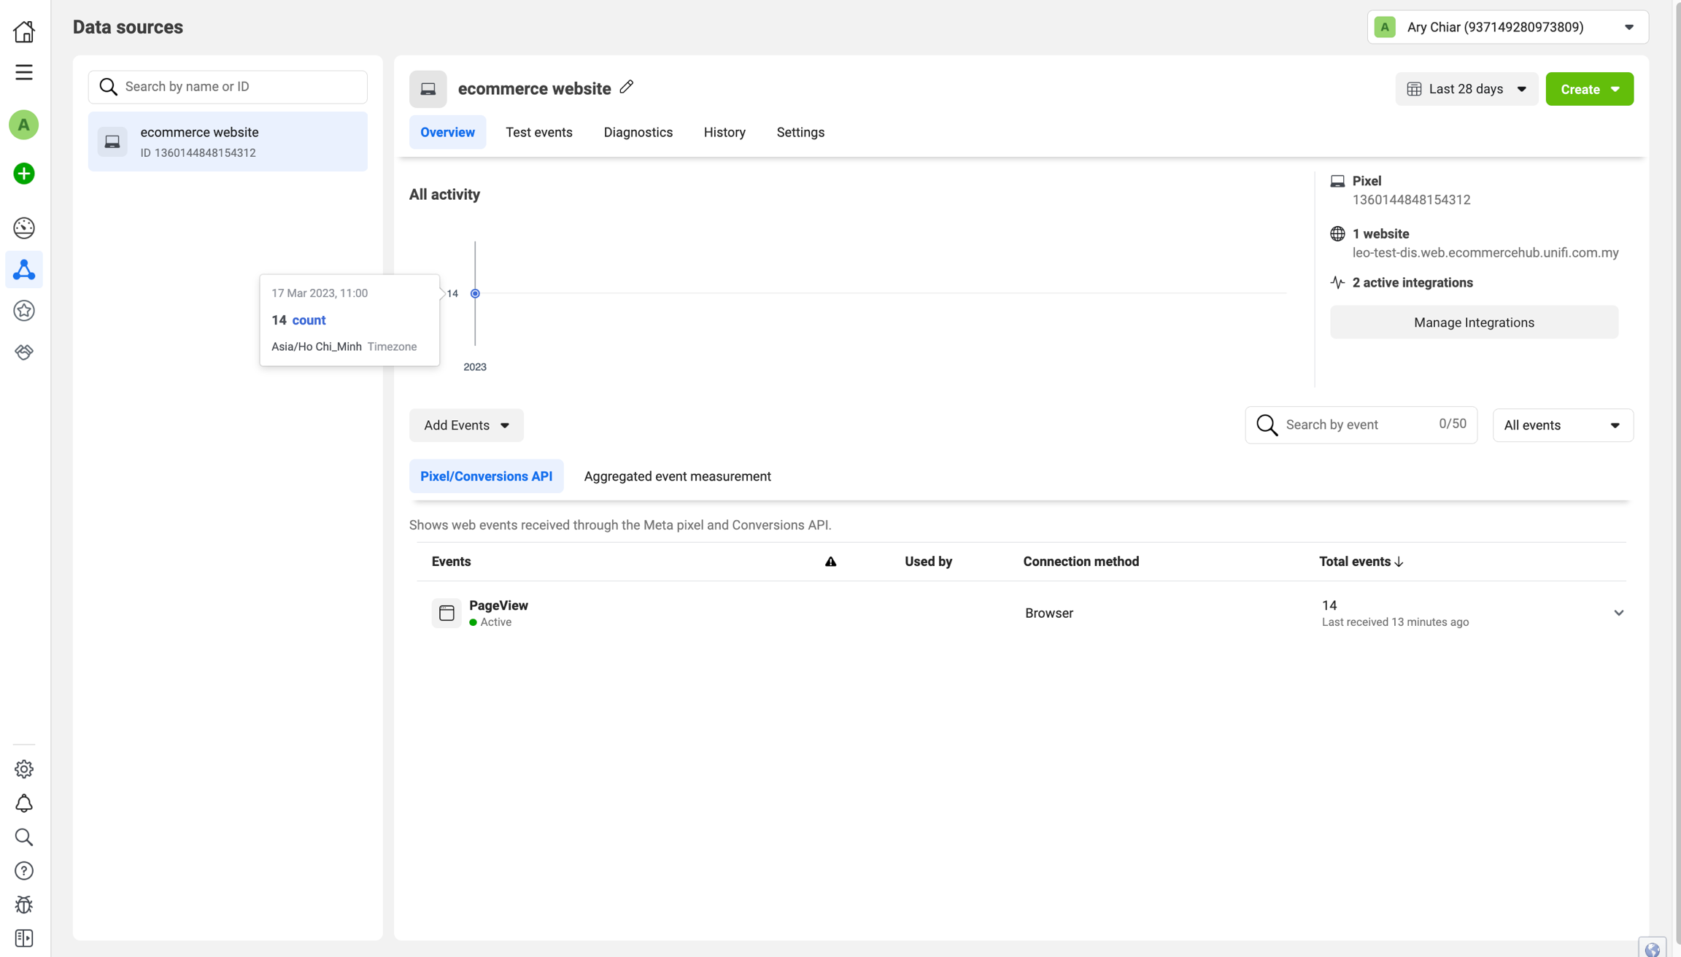Click the bug report icon
The width and height of the screenshot is (1681, 957).
pos(24,904)
